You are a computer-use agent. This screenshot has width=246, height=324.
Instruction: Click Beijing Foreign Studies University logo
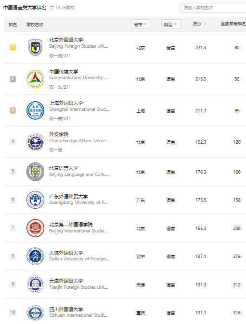(35, 47)
